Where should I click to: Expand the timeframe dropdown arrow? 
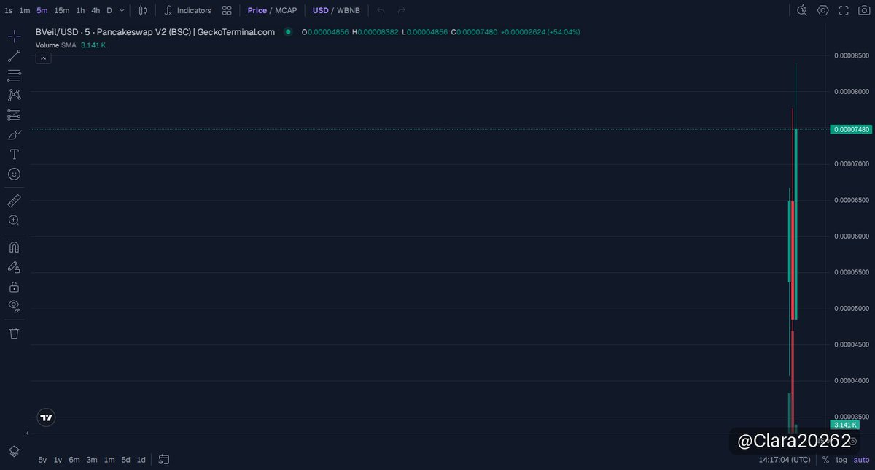coord(122,10)
